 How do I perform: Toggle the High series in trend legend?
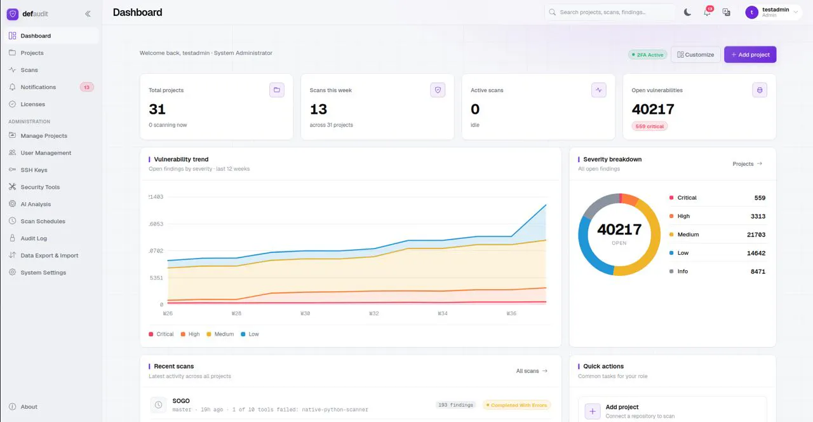pyautogui.click(x=191, y=334)
